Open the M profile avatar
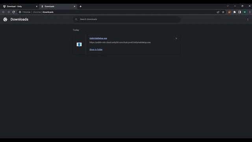The width and height of the screenshot is (252, 142). click(x=245, y=12)
